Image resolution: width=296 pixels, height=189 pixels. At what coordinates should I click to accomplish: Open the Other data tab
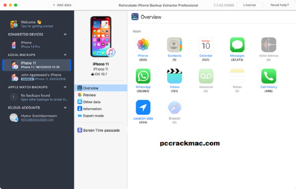(101, 102)
